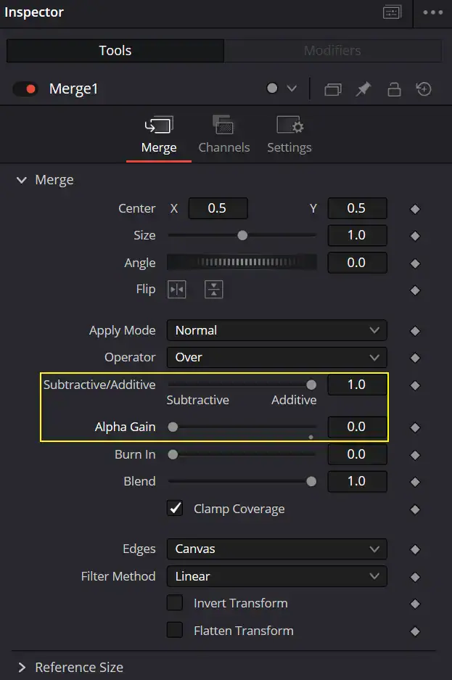Screen dimensions: 452x680
Task: Click the Burn In value field
Action: (357, 454)
